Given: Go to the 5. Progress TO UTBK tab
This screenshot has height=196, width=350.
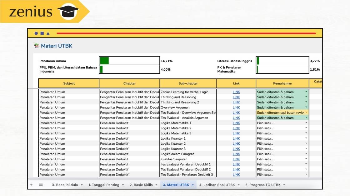Looking at the screenshot, I should point(263,185).
